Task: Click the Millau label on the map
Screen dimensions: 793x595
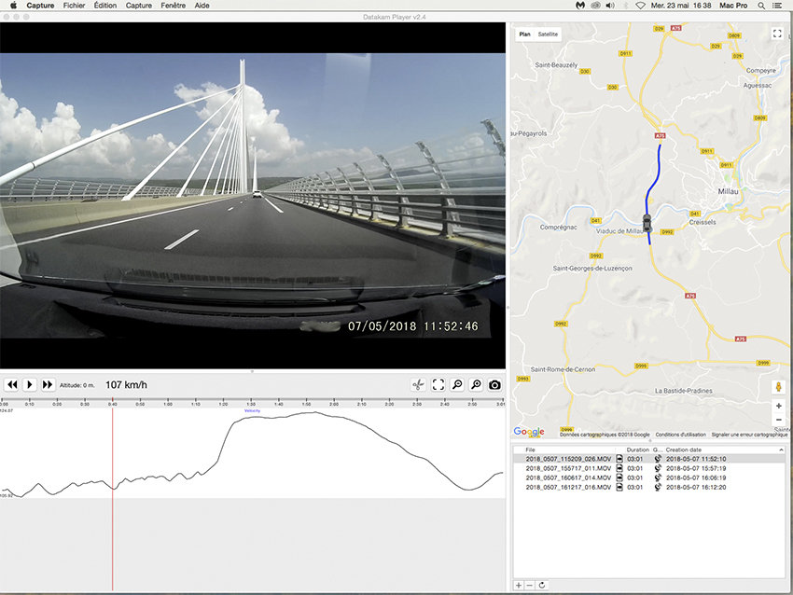Action: [x=729, y=191]
